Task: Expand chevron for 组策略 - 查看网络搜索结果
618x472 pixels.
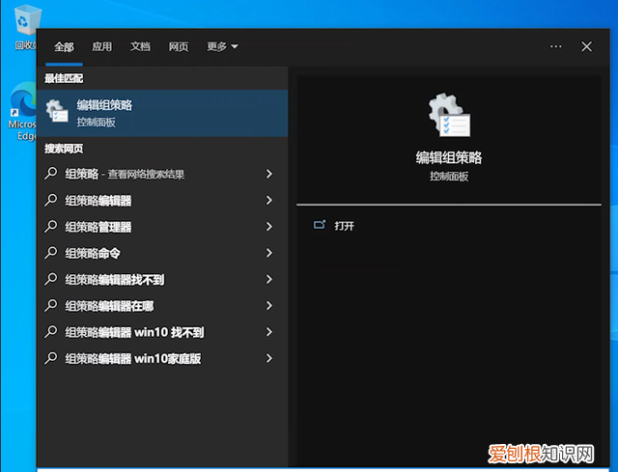Action: tap(269, 174)
